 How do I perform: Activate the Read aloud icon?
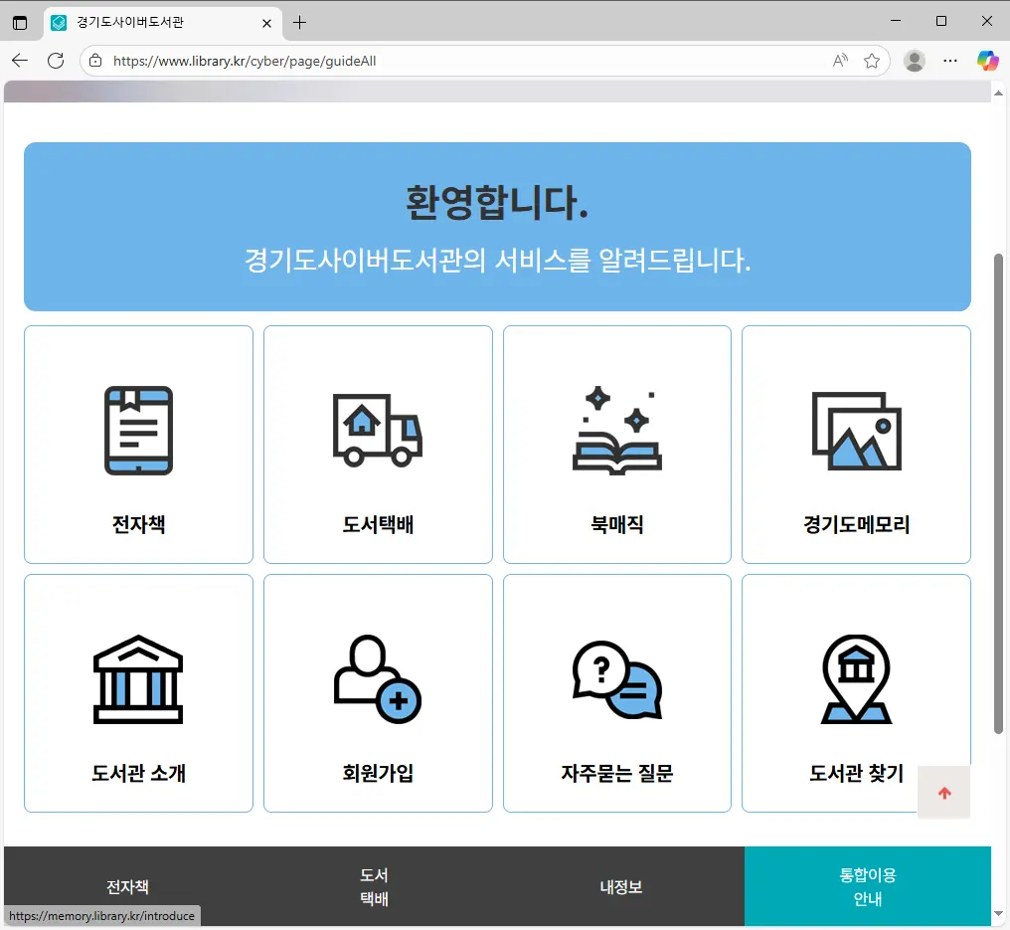pos(841,61)
